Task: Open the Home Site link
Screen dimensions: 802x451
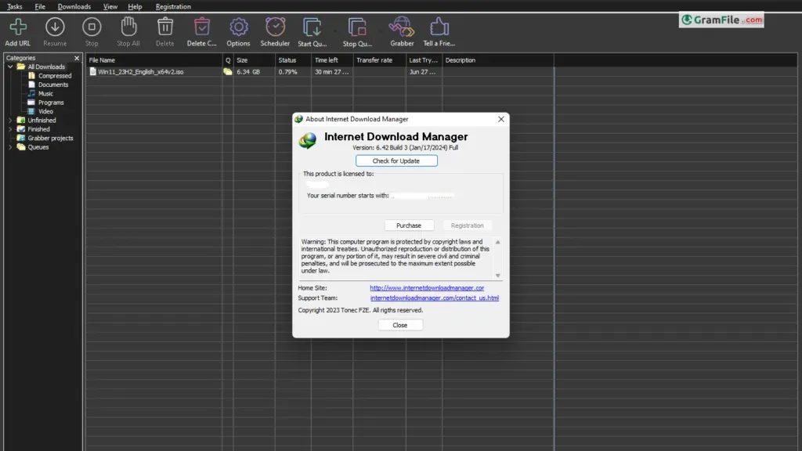Action: pos(427,288)
